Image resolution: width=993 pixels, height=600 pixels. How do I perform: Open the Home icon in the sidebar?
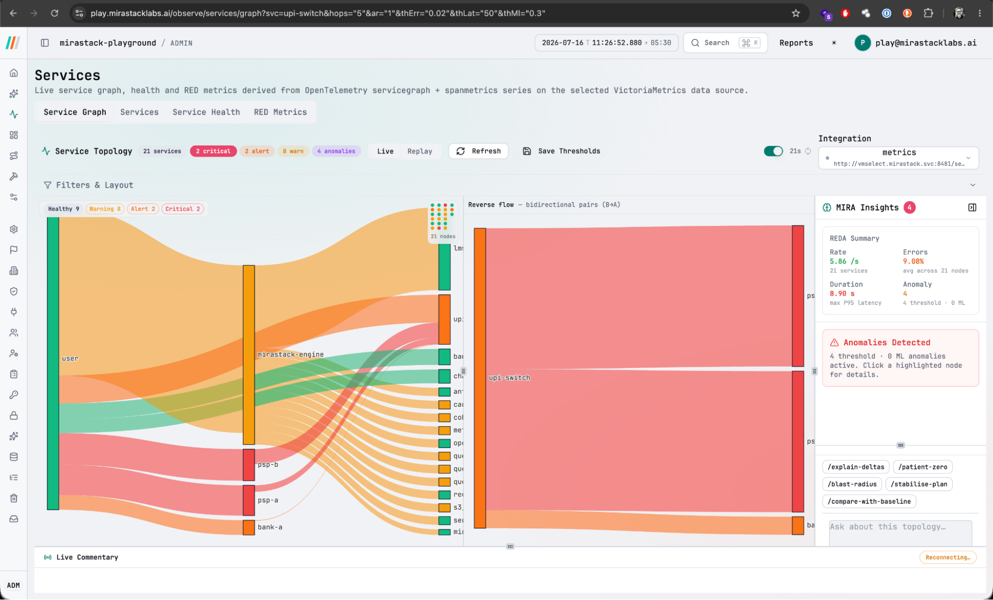[x=14, y=73]
